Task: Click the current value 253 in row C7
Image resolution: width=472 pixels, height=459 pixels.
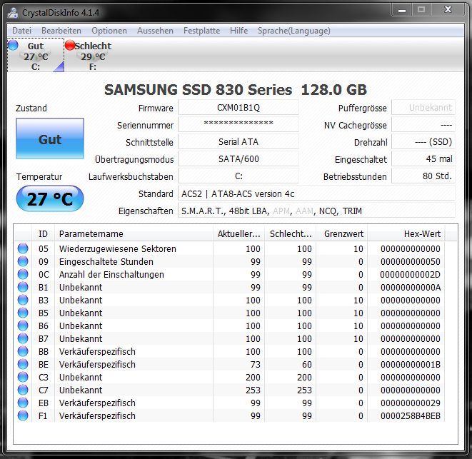Action: coord(253,390)
